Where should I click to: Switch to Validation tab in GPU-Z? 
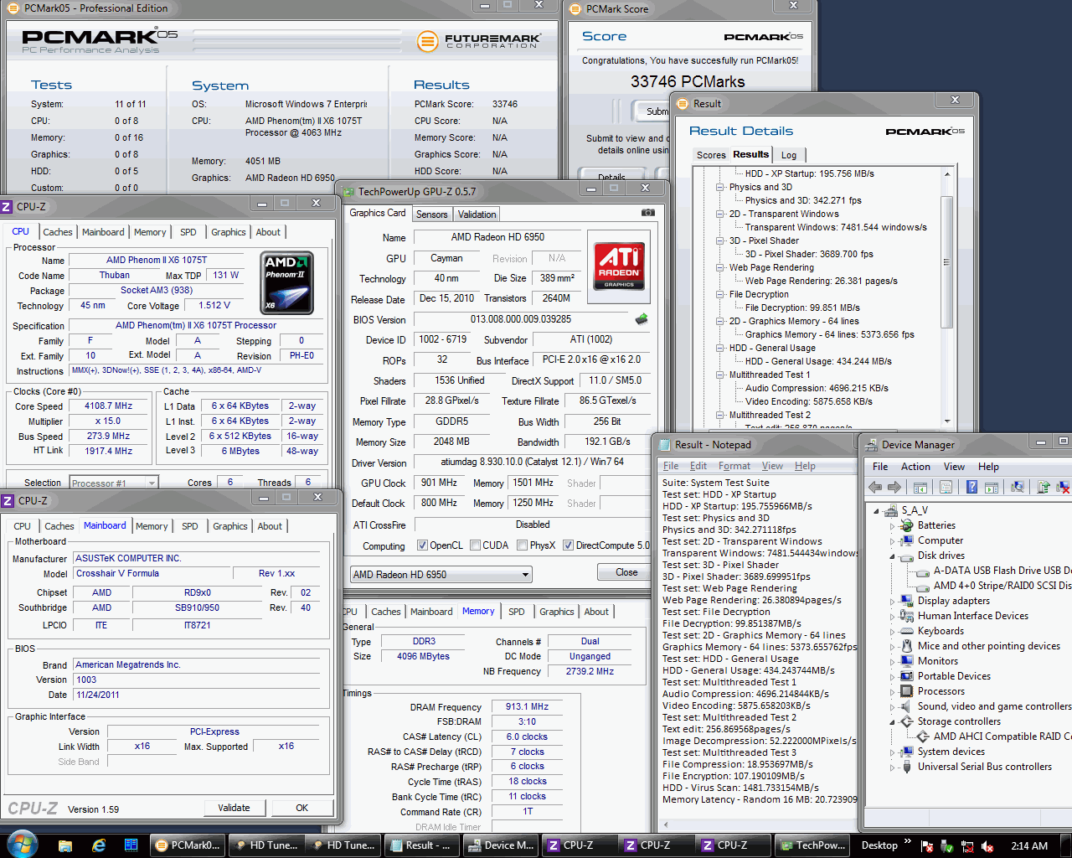(477, 214)
